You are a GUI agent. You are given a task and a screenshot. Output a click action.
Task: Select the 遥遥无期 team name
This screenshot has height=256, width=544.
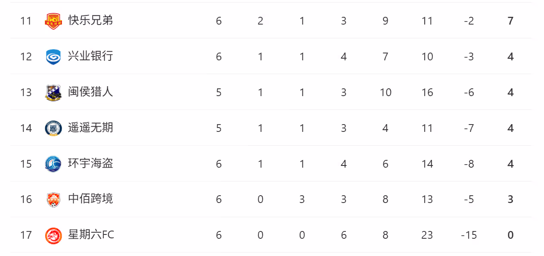90,128
